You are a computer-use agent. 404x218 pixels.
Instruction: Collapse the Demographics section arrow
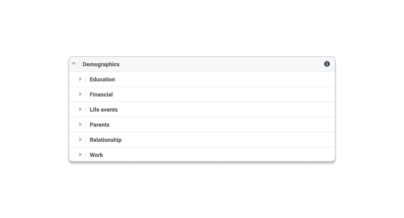(74, 64)
